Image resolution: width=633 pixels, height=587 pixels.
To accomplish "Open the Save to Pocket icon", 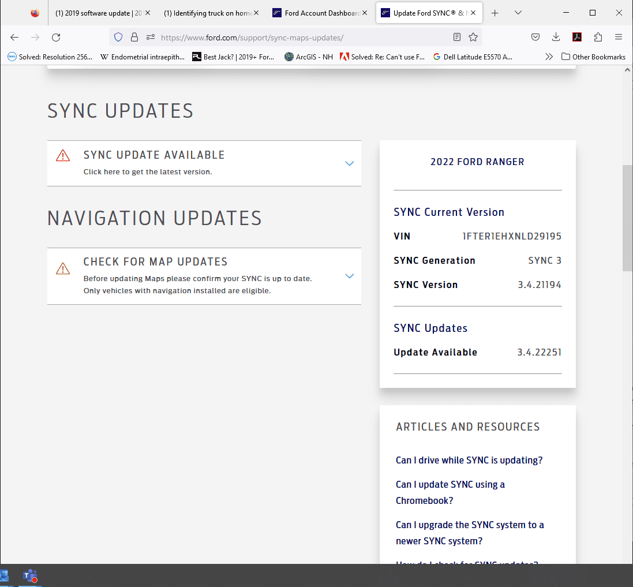I will click(x=535, y=38).
